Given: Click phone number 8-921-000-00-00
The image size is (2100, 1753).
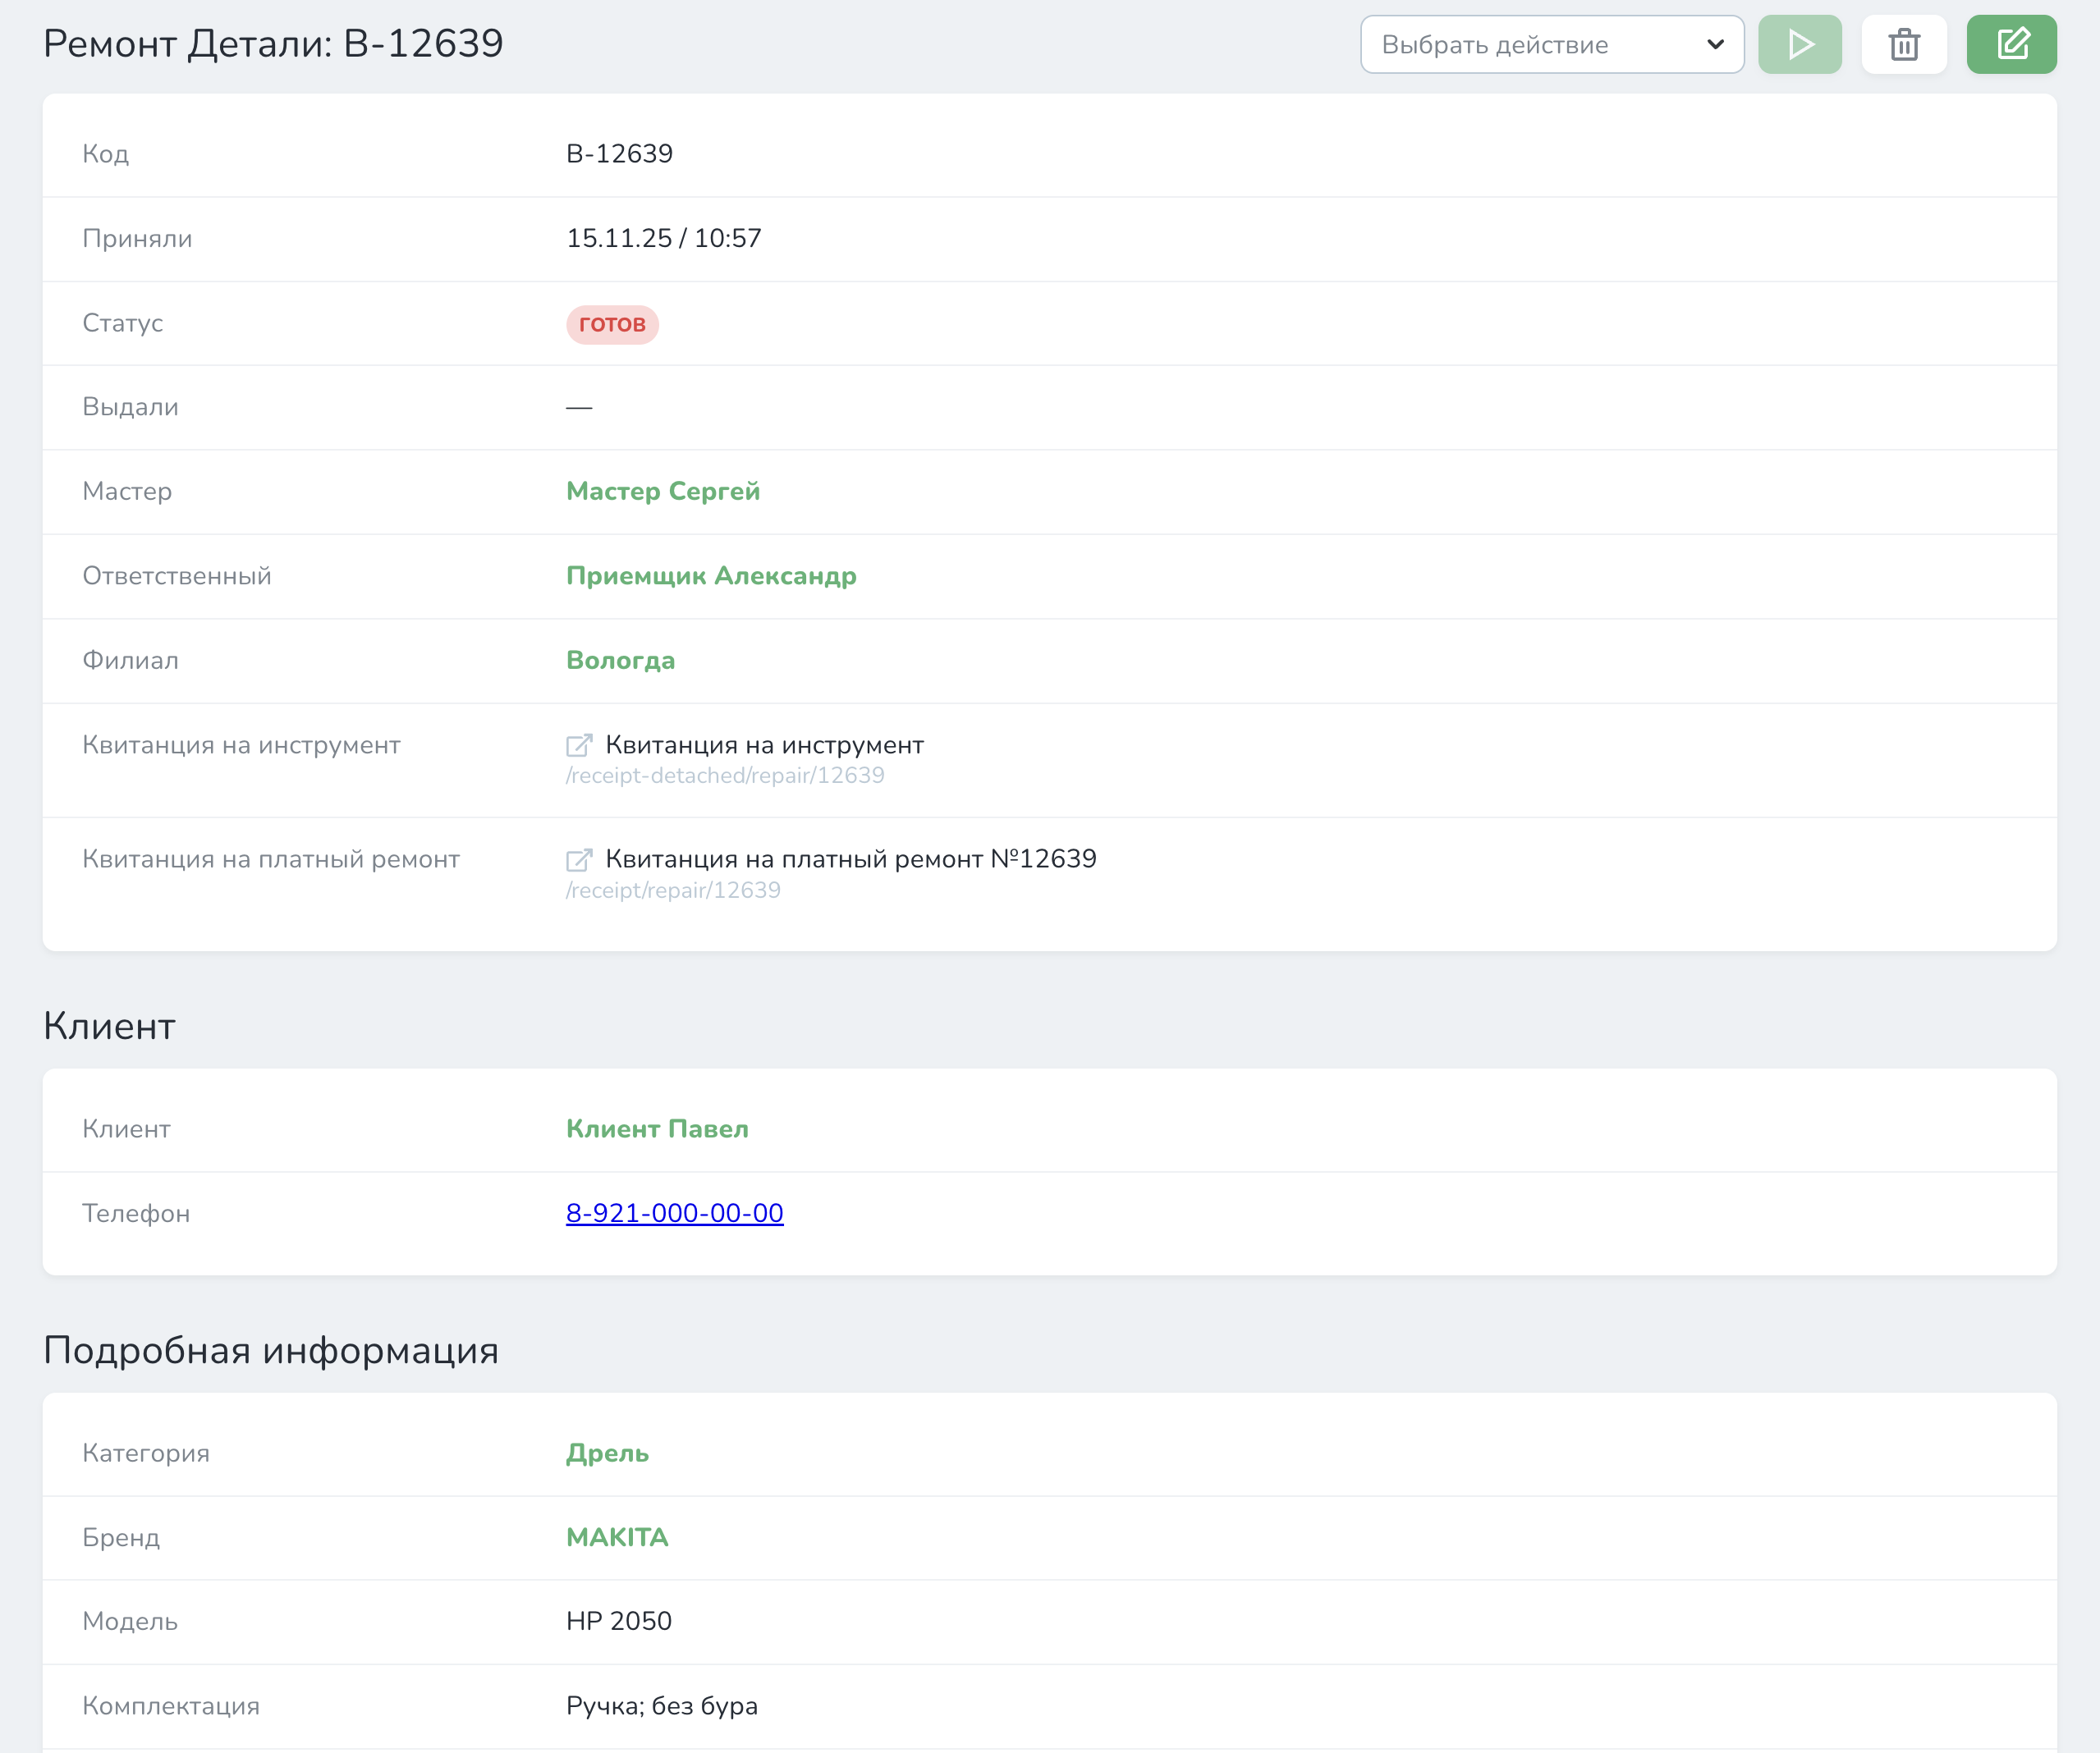Looking at the screenshot, I should click(674, 1213).
